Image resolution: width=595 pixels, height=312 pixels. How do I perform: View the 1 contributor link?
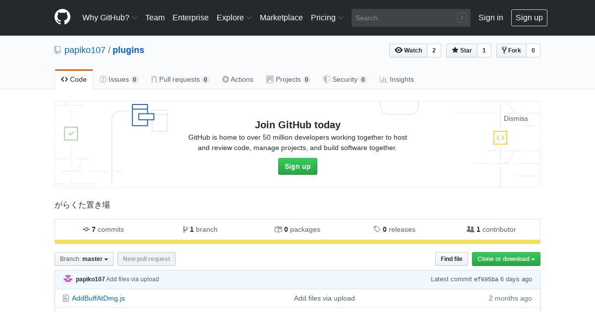click(491, 229)
